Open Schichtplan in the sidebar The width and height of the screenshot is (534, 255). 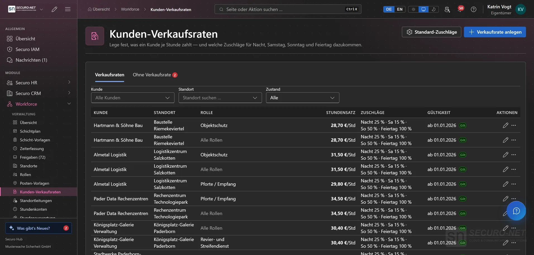coord(30,131)
